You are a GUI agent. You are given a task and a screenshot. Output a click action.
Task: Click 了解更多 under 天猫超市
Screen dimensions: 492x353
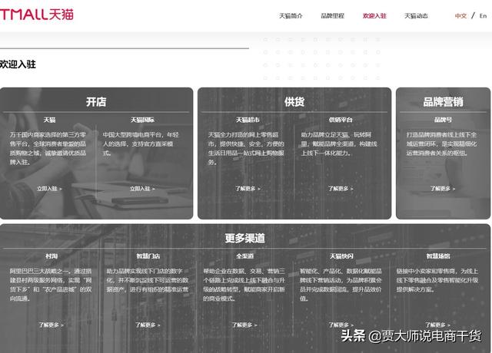pos(248,189)
